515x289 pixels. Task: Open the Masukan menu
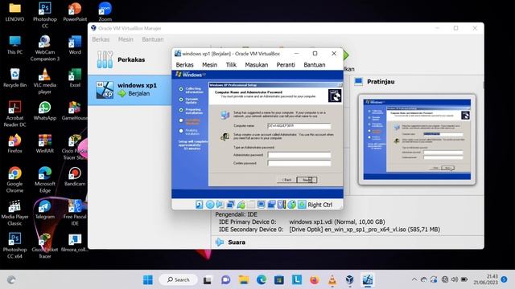257,65
